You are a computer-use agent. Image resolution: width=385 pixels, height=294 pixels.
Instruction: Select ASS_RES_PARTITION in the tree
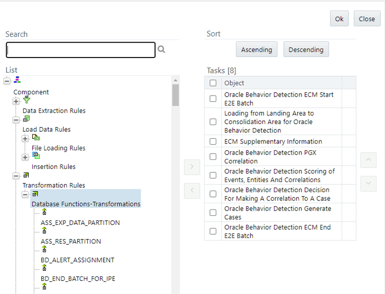[x=71, y=241]
